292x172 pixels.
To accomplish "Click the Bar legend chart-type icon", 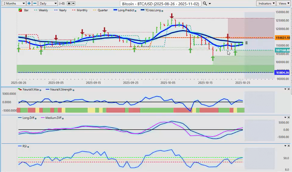I will tap(20, 10).
